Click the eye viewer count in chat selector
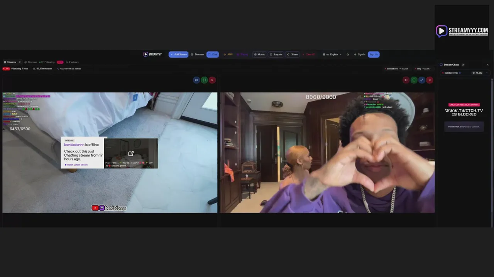Image resolution: width=494 pixels, height=277 pixels. point(478,73)
